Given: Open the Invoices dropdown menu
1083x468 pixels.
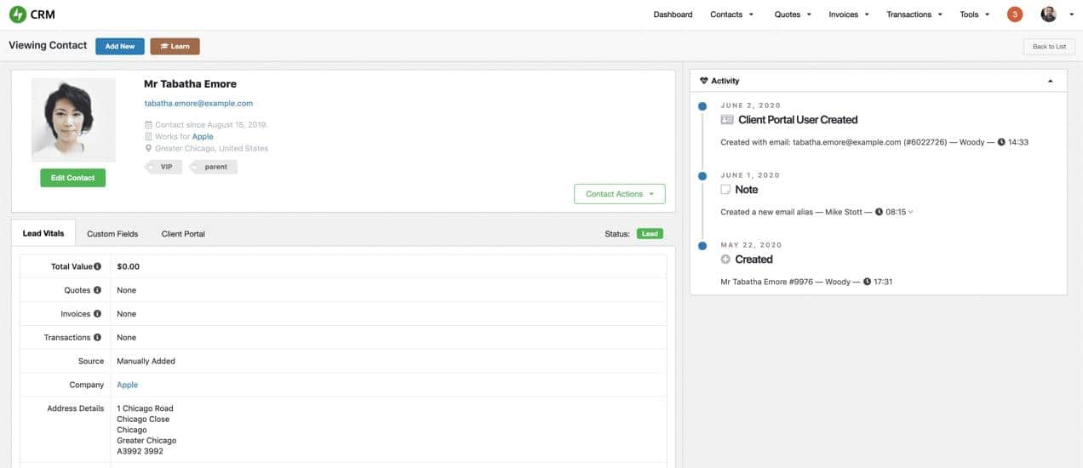Looking at the screenshot, I should 849,14.
